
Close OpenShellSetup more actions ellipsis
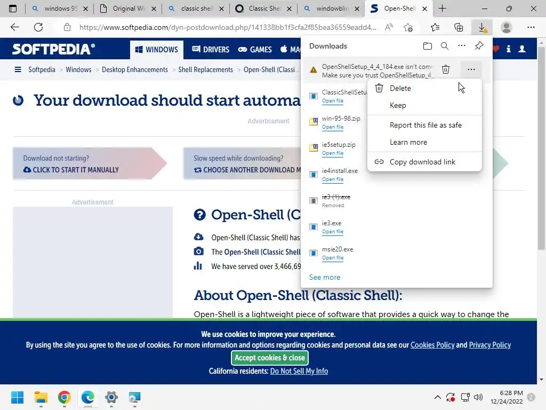(471, 69)
